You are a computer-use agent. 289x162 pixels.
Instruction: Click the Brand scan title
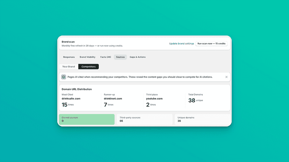pyautogui.click(x=68, y=42)
